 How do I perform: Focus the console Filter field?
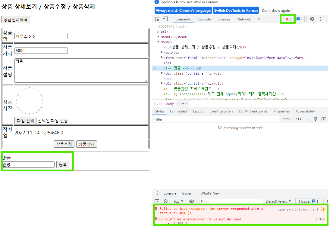click(x=231, y=201)
